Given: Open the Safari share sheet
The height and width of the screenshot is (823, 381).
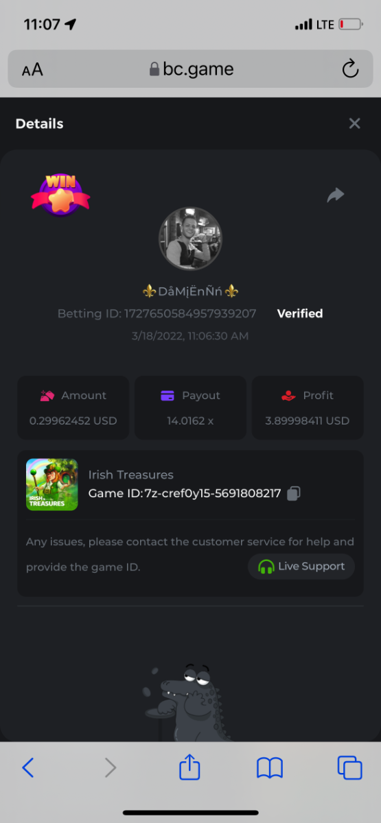Looking at the screenshot, I should click(x=189, y=766).
